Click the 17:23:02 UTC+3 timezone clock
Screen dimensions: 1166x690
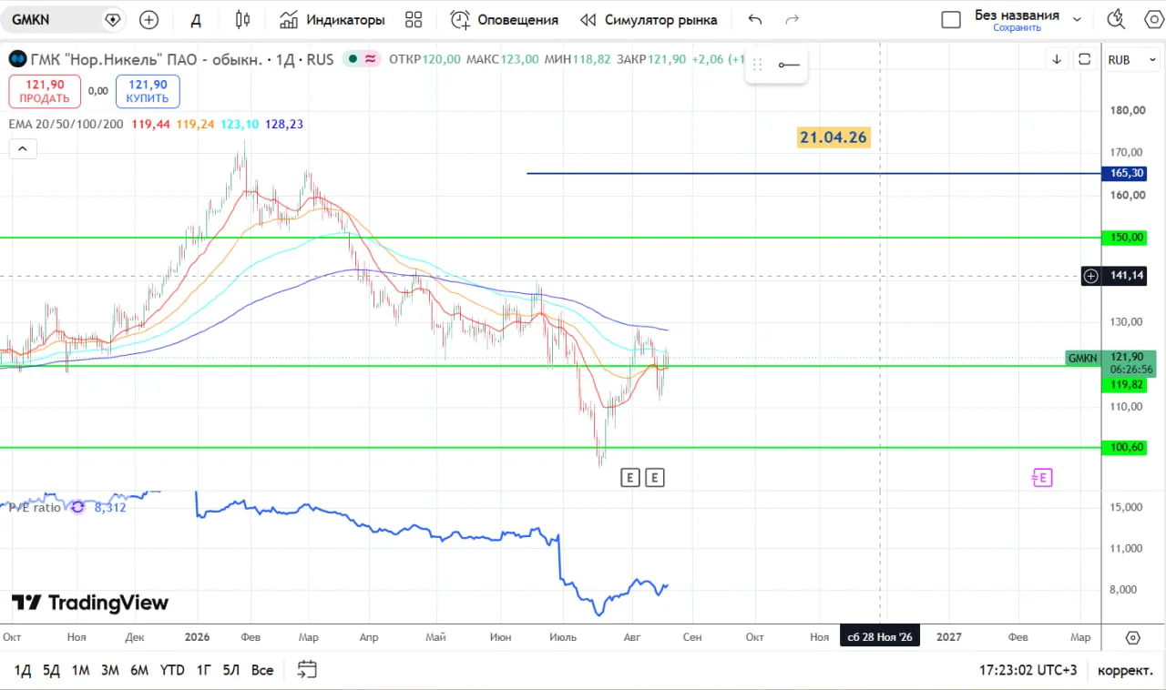pyautogui.click(x=1028, y=670)
